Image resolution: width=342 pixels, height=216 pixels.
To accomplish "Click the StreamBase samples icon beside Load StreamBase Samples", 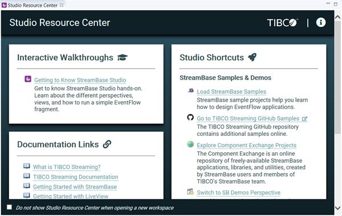I will [190, 91].
